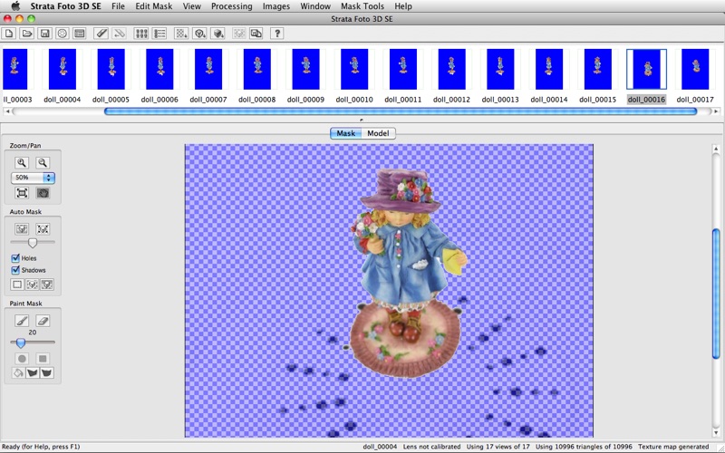The width and height of the screenshot is (725, 453).
Task: Open the Strata Foto 3D SE application menu
Action: point(65,6)
